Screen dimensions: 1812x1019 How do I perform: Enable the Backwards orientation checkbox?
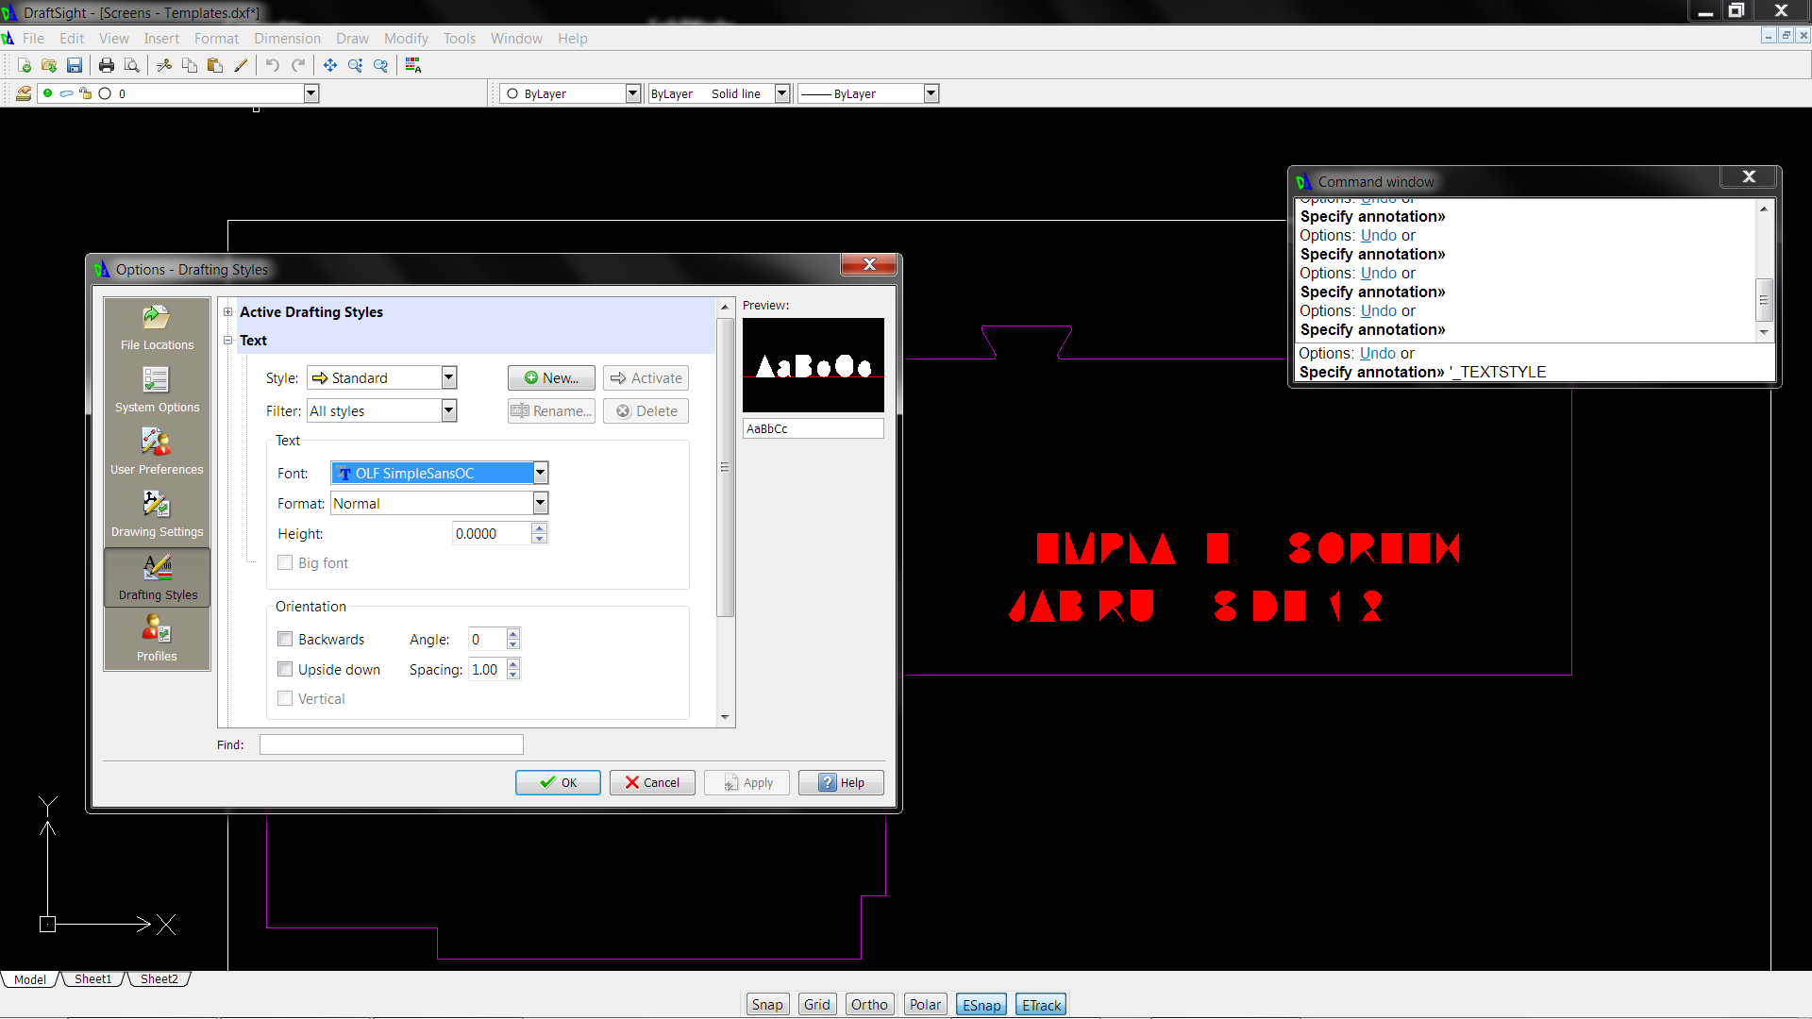pyautogui.click(x=285, y=640)
